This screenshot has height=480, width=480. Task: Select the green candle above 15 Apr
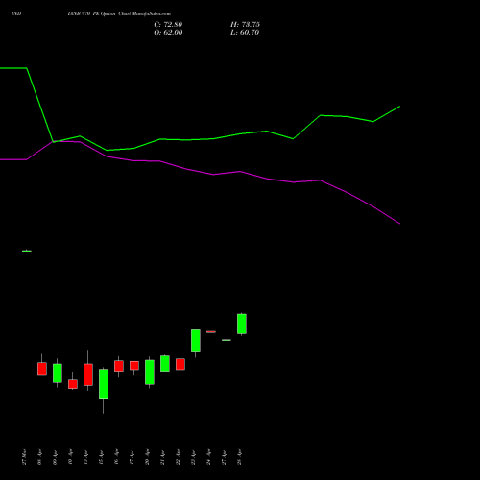[x=104, y=384]
